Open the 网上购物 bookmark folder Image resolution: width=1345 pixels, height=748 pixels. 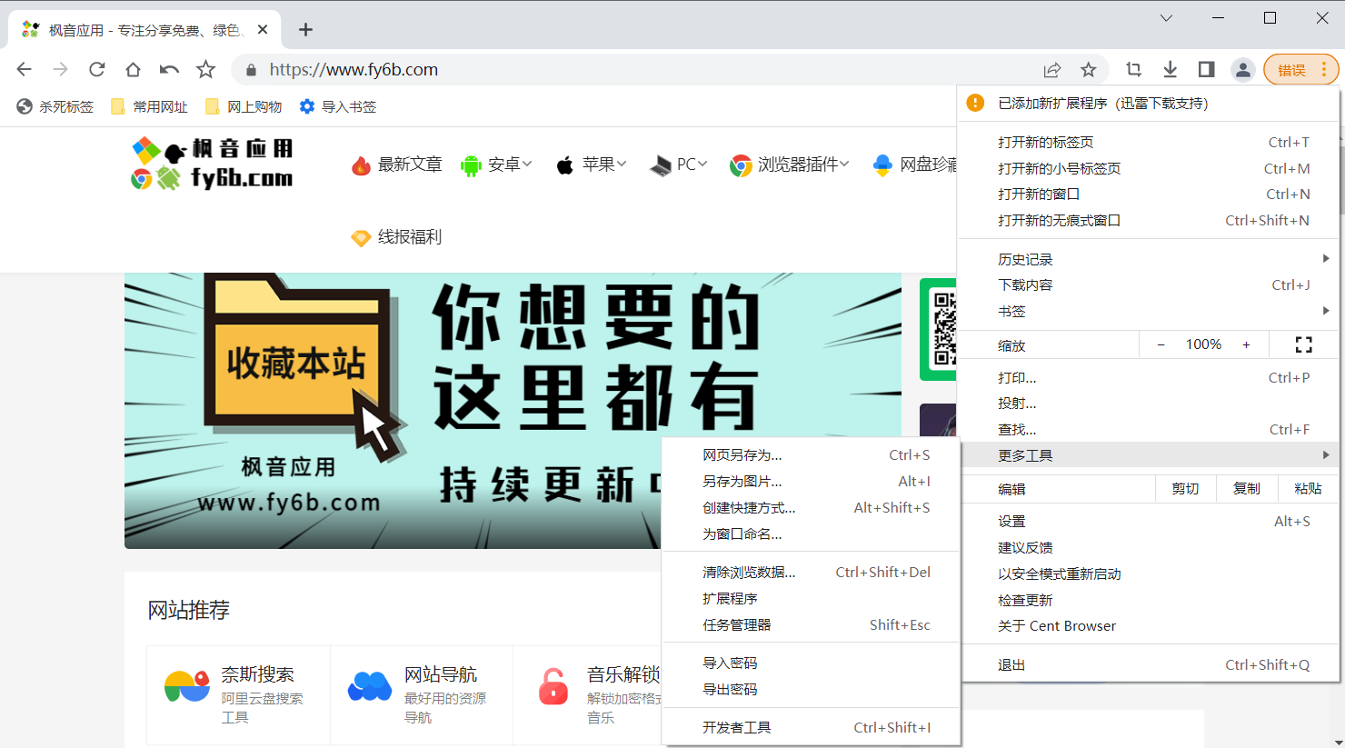pyautogui.click(x=244, y=106)
